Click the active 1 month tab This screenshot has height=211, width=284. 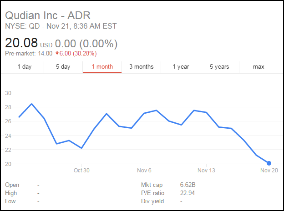(x=102, y=67)
